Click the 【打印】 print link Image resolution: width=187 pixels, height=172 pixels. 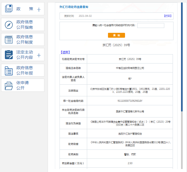(168, 16)
